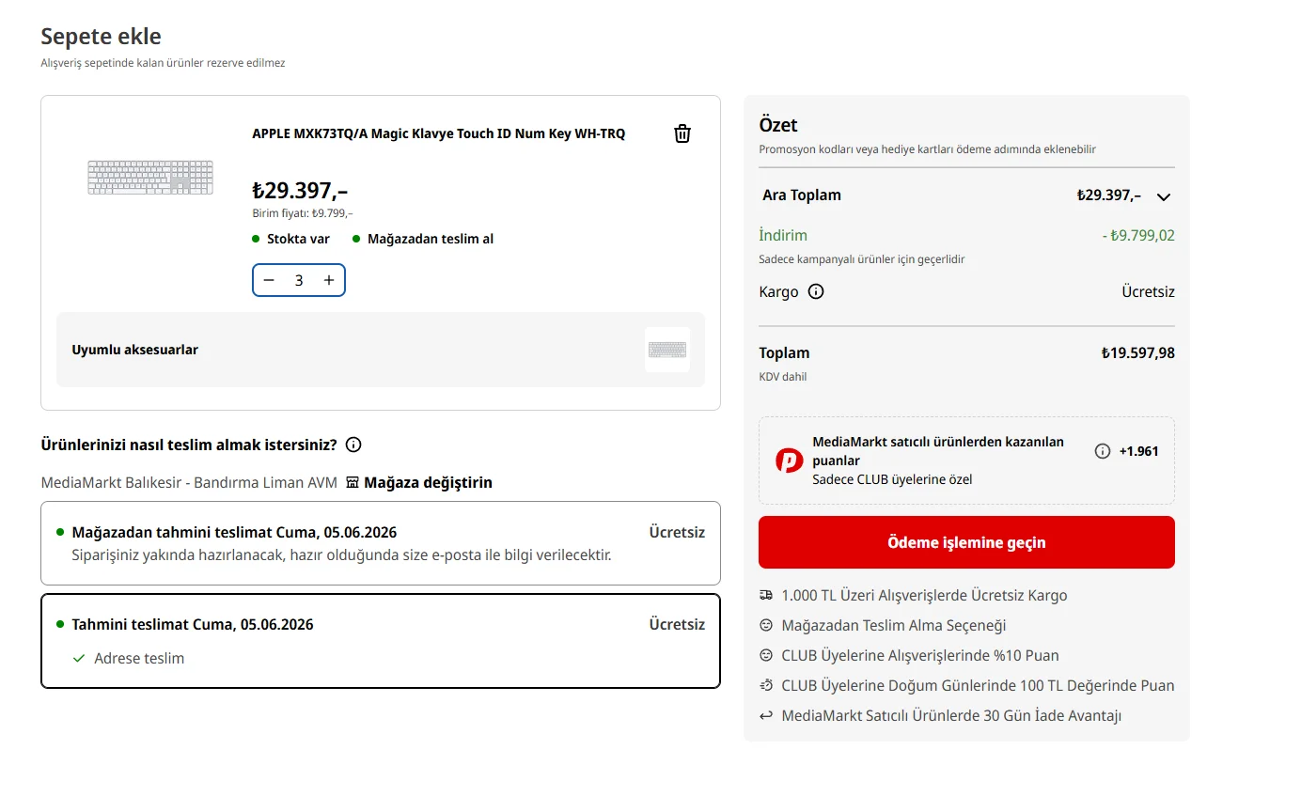
Task: Click MediaMarkt Satıcılı Ürünlerde 30 Gün İade text
Action: click(x=951, y=715)
